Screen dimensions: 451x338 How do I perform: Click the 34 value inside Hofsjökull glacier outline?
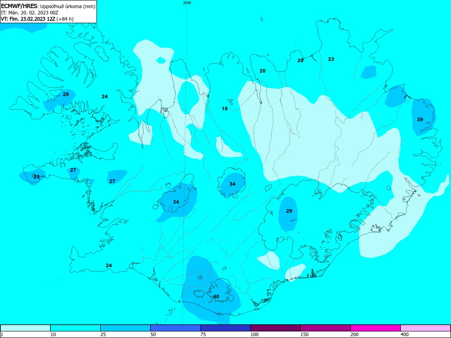232,184
